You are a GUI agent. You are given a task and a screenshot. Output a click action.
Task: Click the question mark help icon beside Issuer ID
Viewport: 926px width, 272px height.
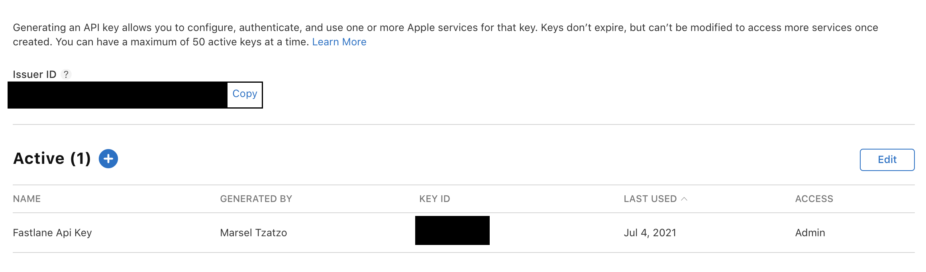pos(66,74)
